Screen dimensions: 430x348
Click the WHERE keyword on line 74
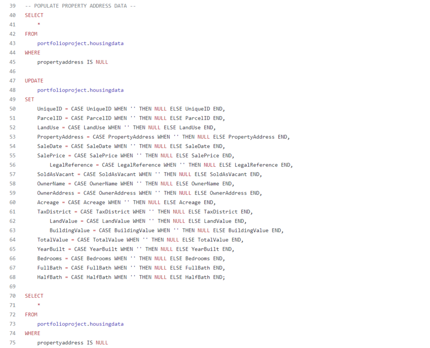coord(33,333)
